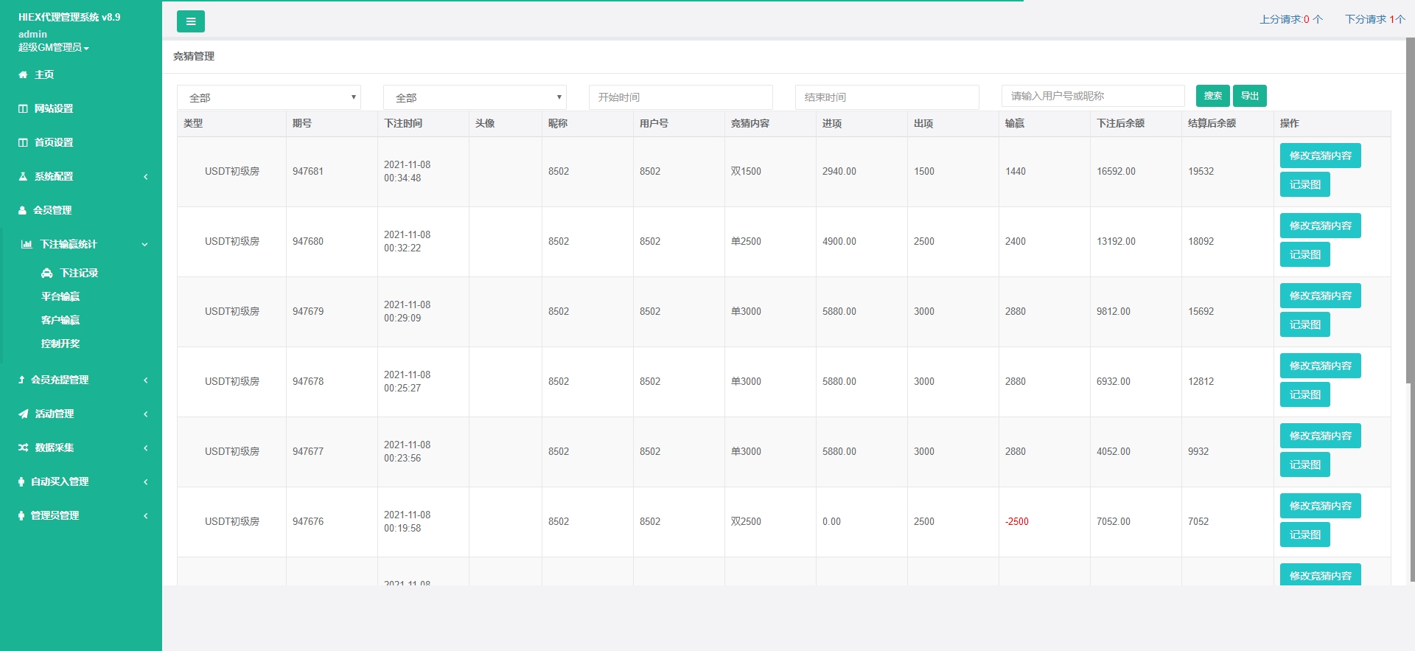Expand the 会员充提管理 menu chevron
Viewport: 1415px width, 651px height.
click(145, 380)
